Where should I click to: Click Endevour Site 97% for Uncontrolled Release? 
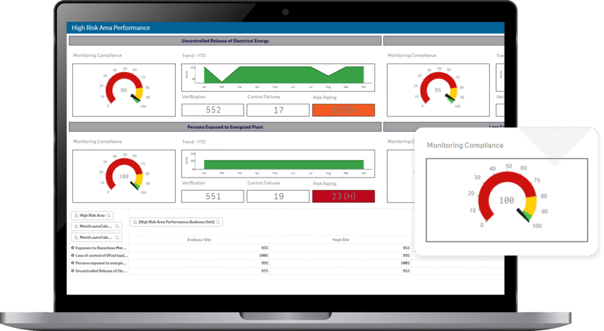[264, 271]
